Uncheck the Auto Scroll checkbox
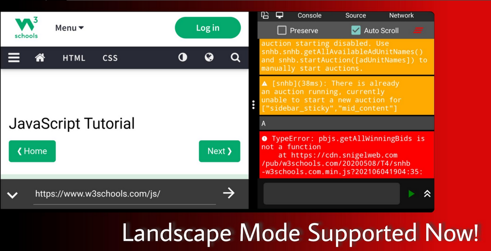Viewport: 491px width, 251px height. click(356, 30)
